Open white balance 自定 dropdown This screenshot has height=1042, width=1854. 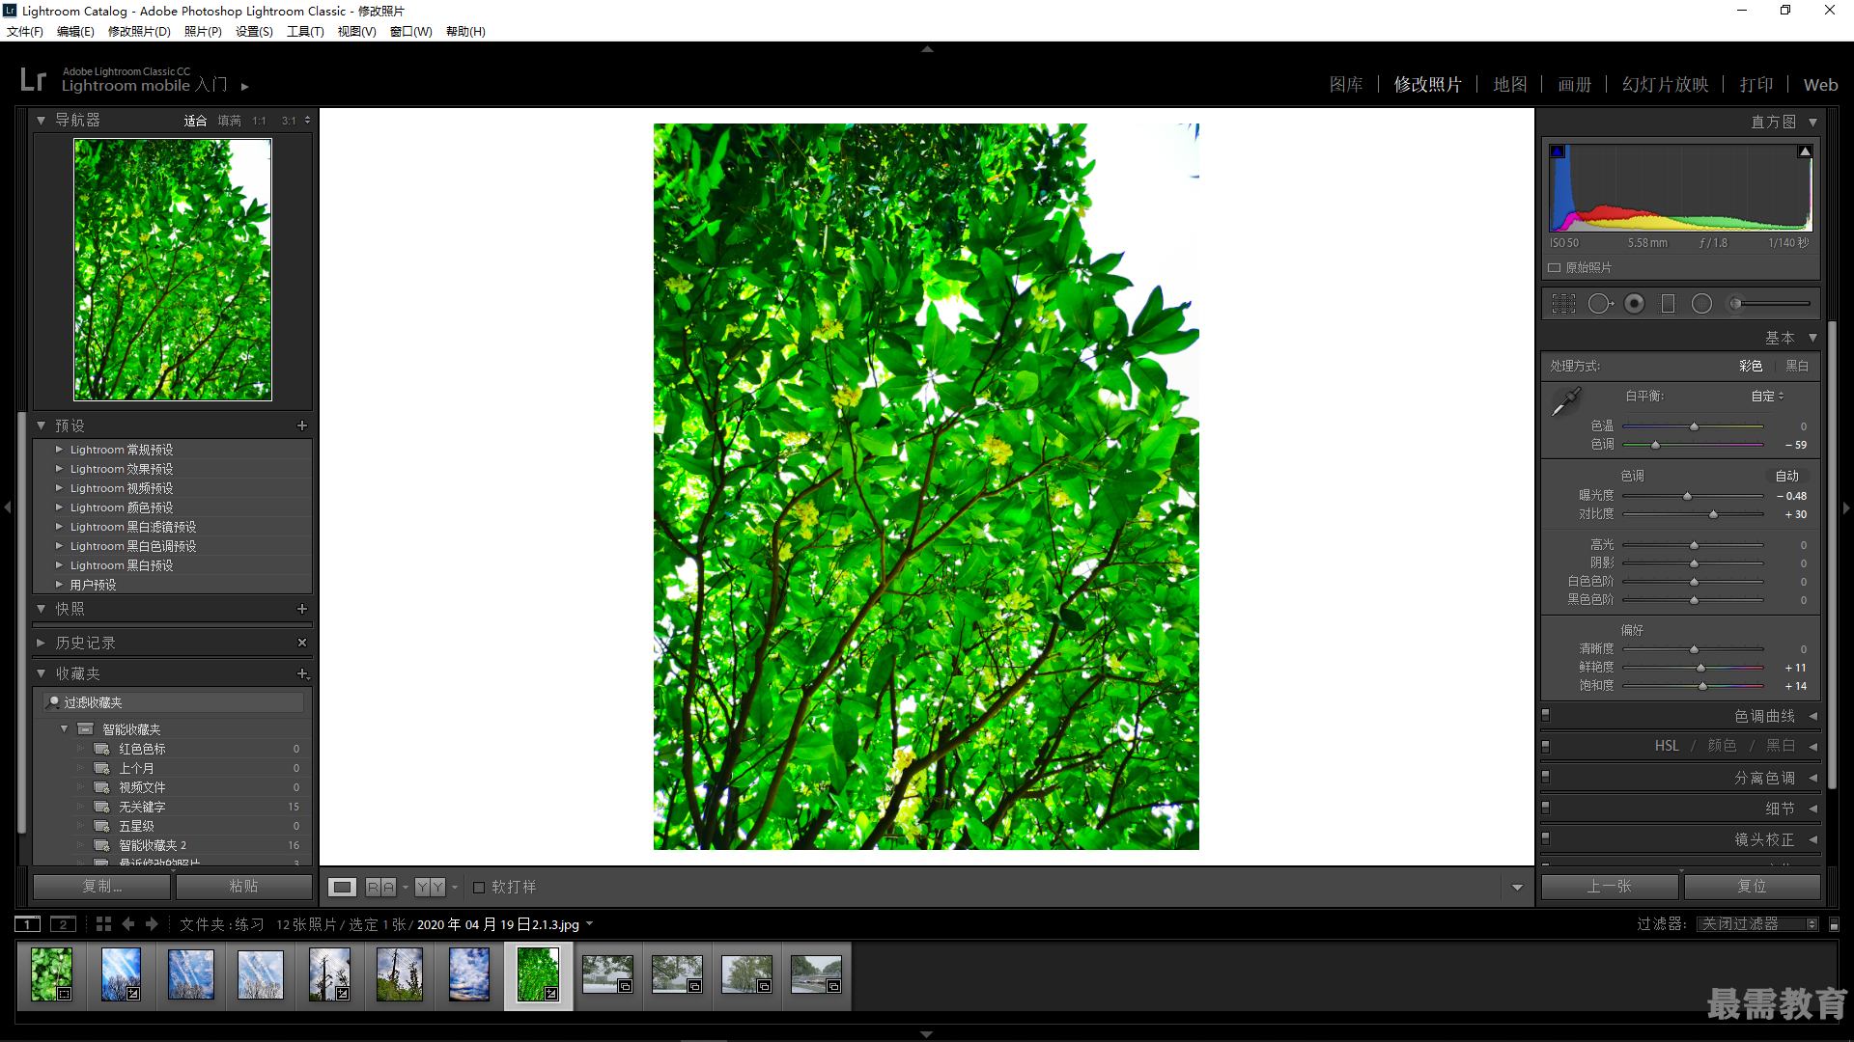click(x=1768, y=396)
